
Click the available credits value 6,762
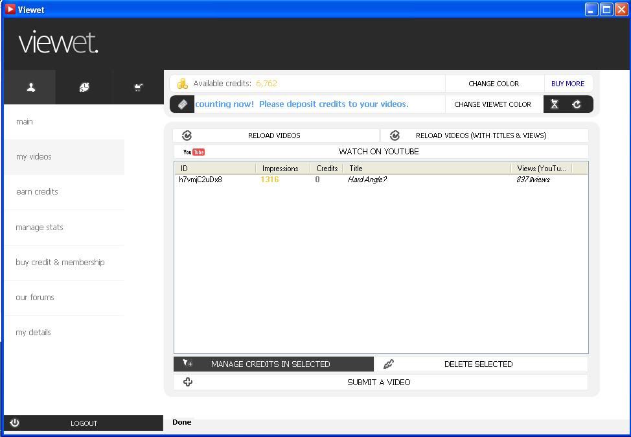pyautogui.click(x=266, y=84)
